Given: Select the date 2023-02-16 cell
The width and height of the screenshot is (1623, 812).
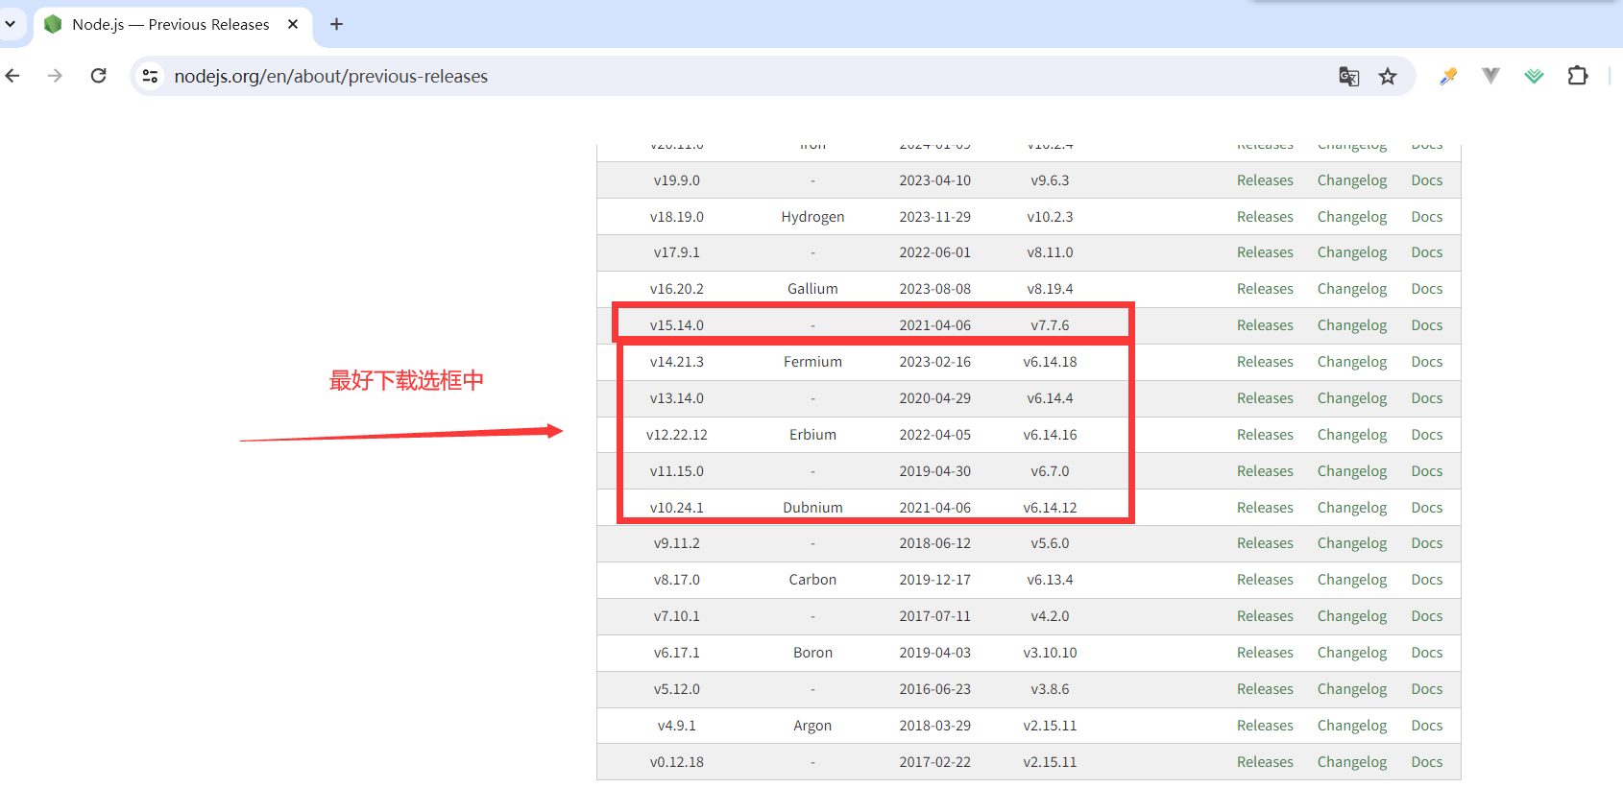Looking at the screenshot, I should pos(935,362).
